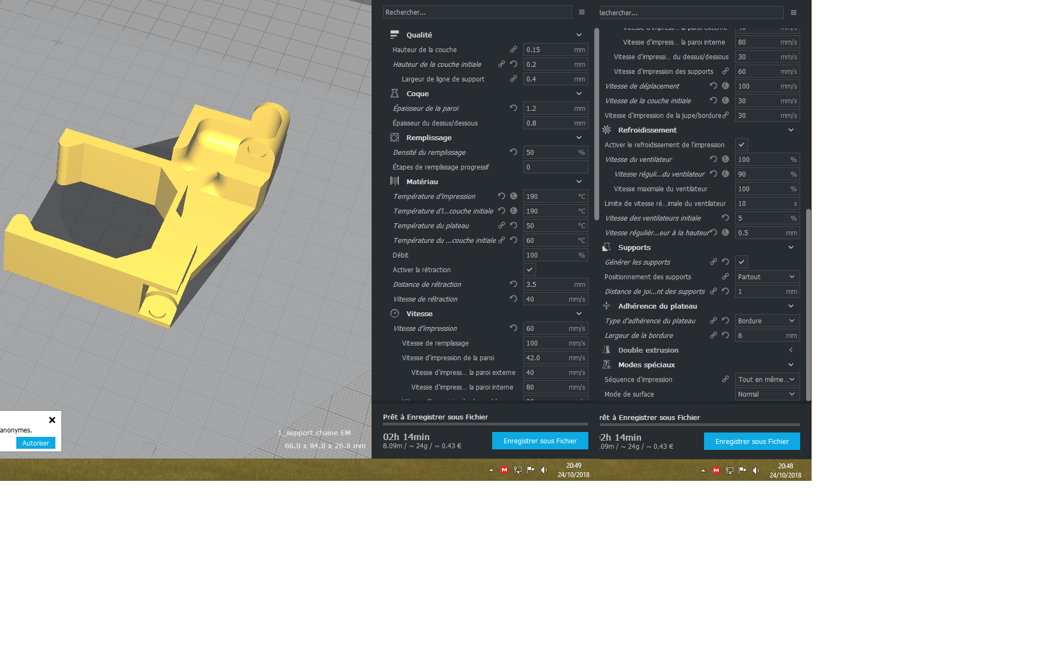The image size is (1043, 652).
Task: Uncheck the Générer les supports checkbox
Action: pos(742,262)
